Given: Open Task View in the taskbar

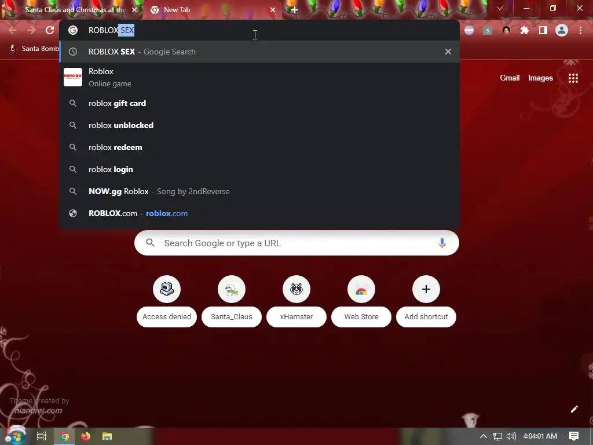Looking at the screenshot, I should 42,436.
